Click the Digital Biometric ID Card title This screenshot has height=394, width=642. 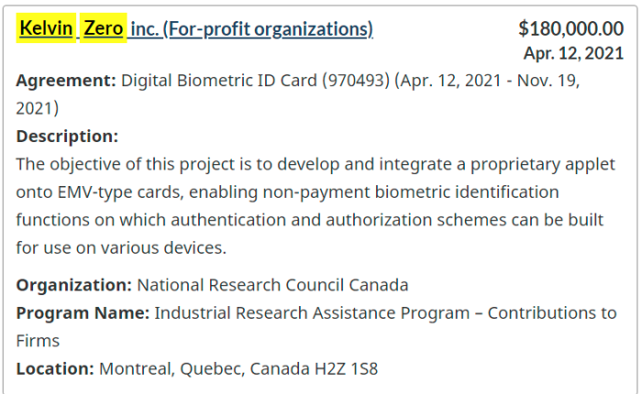219,81
